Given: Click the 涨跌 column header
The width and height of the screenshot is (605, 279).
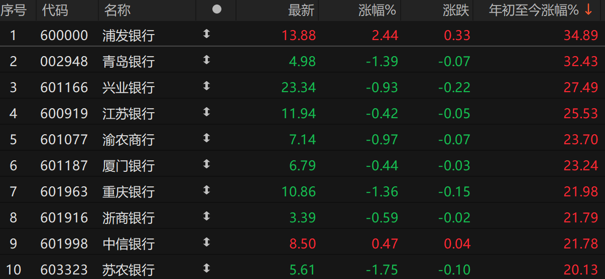Looking at the screenshot, I should click(x=456, y=10).
